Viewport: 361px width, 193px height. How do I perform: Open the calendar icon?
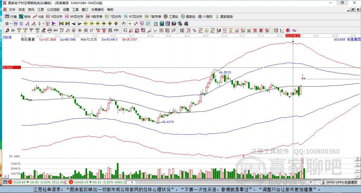point(155,24)
